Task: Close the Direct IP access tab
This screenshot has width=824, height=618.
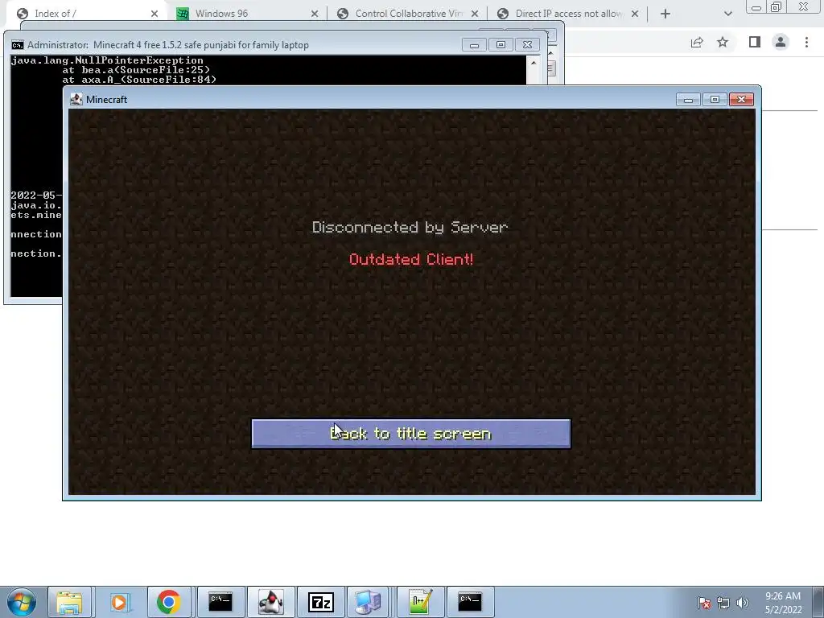Action: tap(635, 14)
